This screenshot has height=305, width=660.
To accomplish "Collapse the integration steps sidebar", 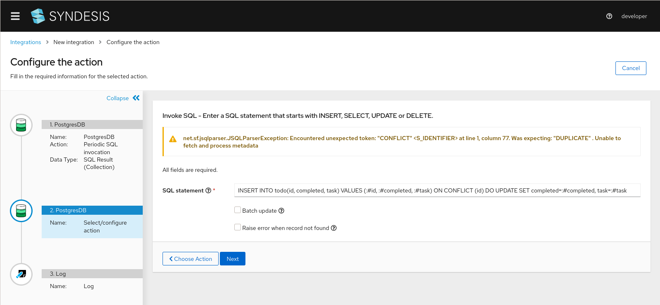I will pyautogui.click(x=123, y=98).
